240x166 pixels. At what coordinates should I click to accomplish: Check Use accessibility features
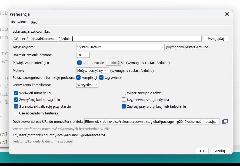[16, 113]
